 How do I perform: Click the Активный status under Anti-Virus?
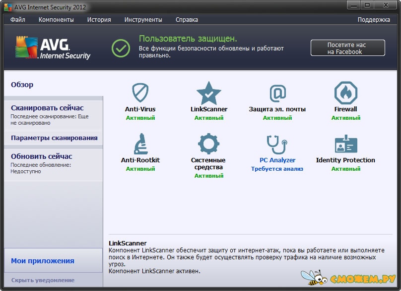point(140,118)
